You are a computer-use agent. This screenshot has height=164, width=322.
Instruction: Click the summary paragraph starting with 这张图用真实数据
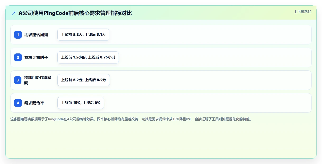point(131,119)
